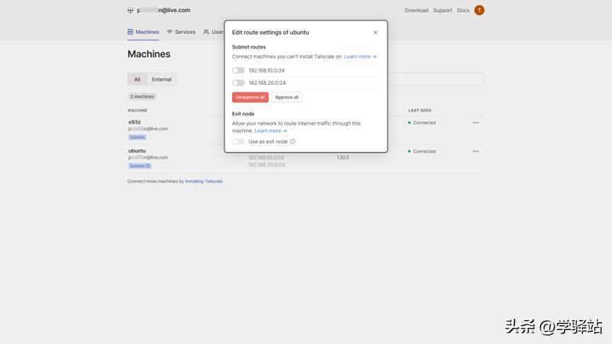Image resolution: width=612 pixels, height=344 pixels.
Task: Click the machine search input field
Action: coord(436,79)
